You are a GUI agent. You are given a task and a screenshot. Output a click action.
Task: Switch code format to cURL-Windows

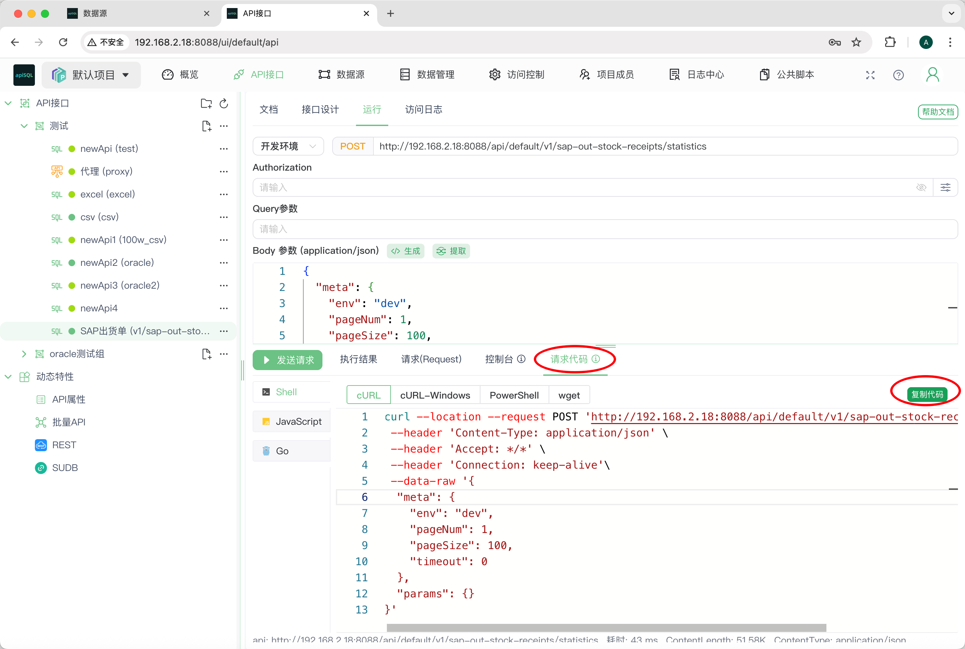435,395
